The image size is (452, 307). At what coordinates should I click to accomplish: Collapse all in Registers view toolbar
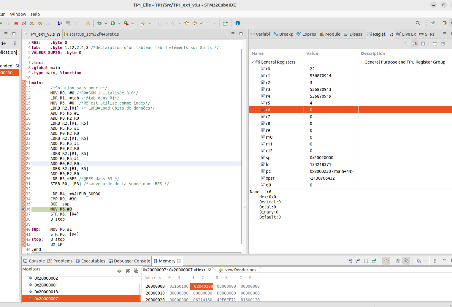[x=423, y=44]
